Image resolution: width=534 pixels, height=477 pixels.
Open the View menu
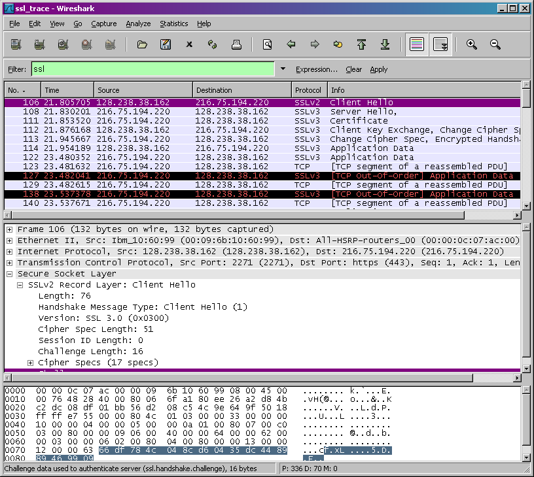click(x=57, y=24)
